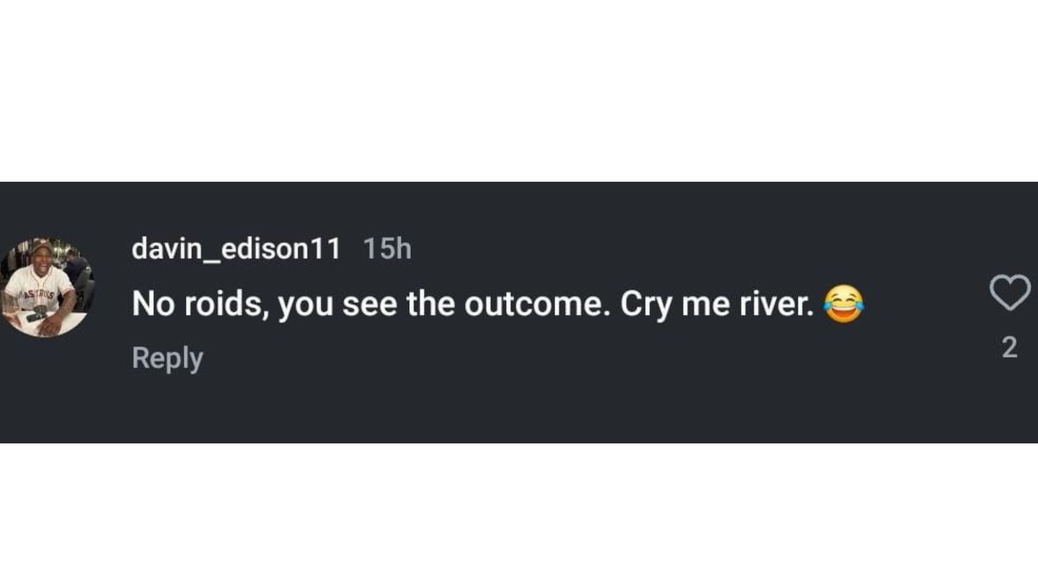Like the comment with the heart icon
The height and width of the screenshot is (584, 1038).
(x=1009, y=292)
